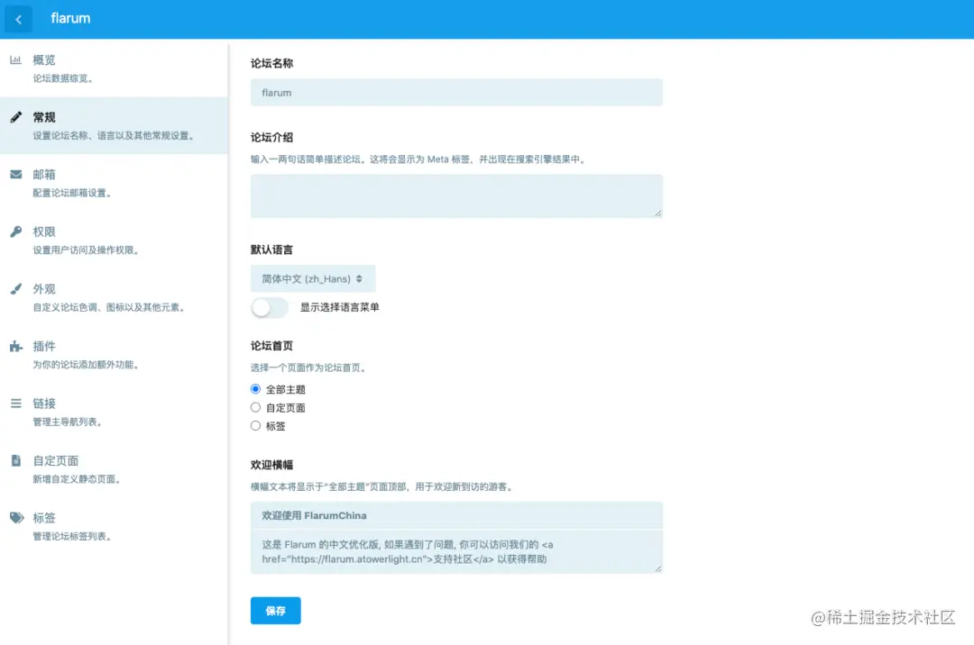Click the 常规 pencil icon

[x=16, y=117]
